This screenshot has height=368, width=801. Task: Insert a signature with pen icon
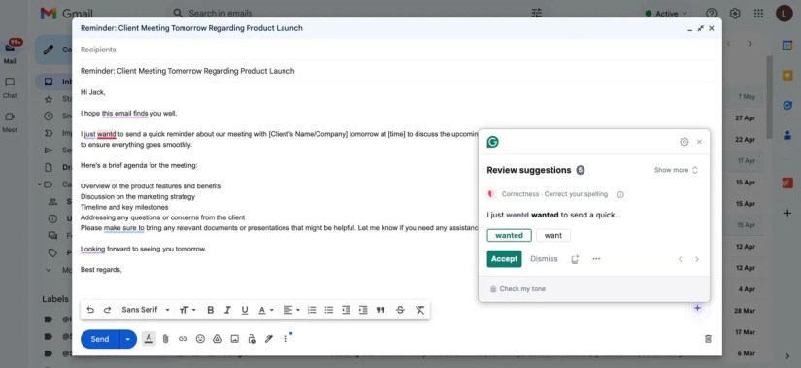(x=269, y=338)
